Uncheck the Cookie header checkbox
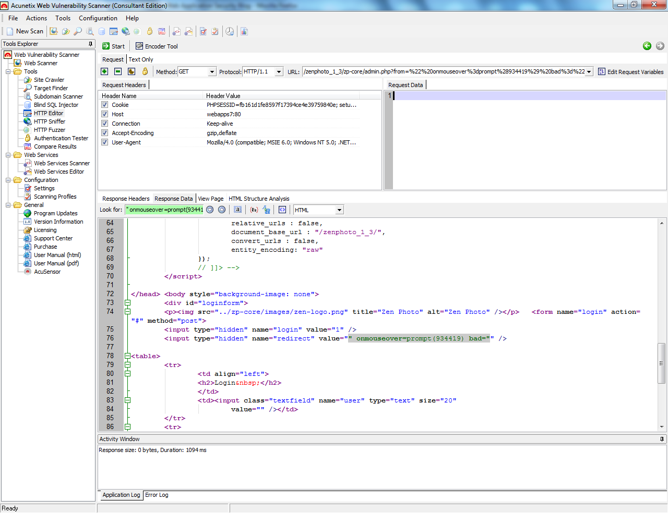The width and height of the screenshot is (668, 513). (104, 105)
